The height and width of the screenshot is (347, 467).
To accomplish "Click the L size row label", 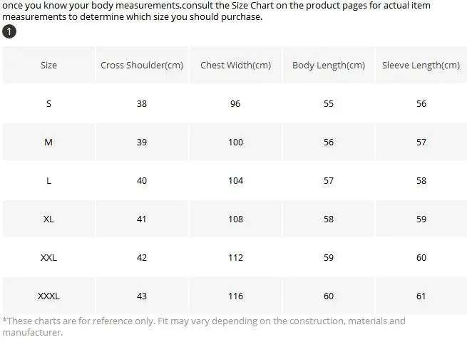I will click(48, 181).
